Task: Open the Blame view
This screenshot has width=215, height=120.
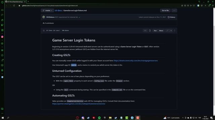Action: (x=161, y=31)
